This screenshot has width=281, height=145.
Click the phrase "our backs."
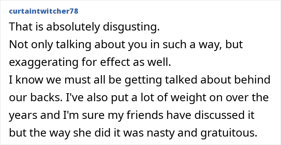click(x=31, y=97)
